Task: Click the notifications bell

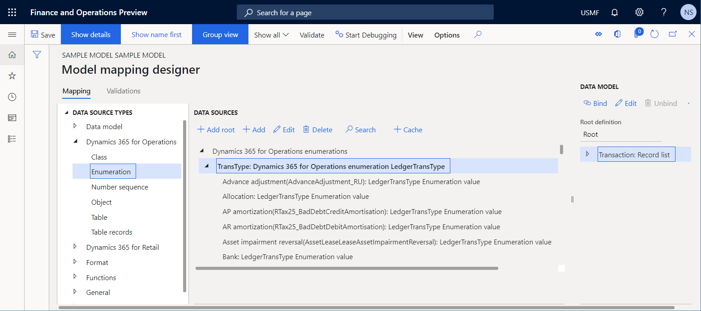Action: click(614, 12)
